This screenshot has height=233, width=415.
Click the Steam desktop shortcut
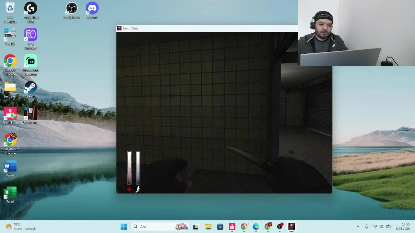click(x=30, y=90)
